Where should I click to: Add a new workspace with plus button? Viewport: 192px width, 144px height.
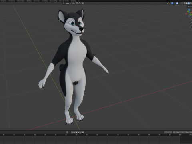pos(78,1)
